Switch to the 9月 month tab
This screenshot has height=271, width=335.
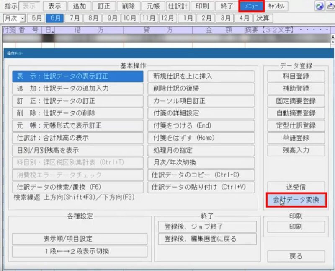(x=111, y=18)
